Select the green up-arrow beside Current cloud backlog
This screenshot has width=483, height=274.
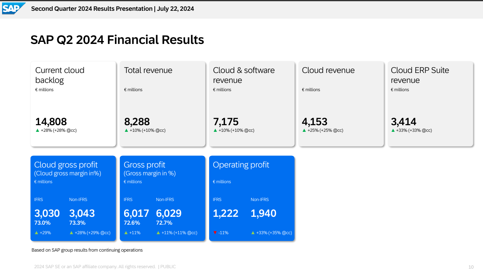point(37,130)
